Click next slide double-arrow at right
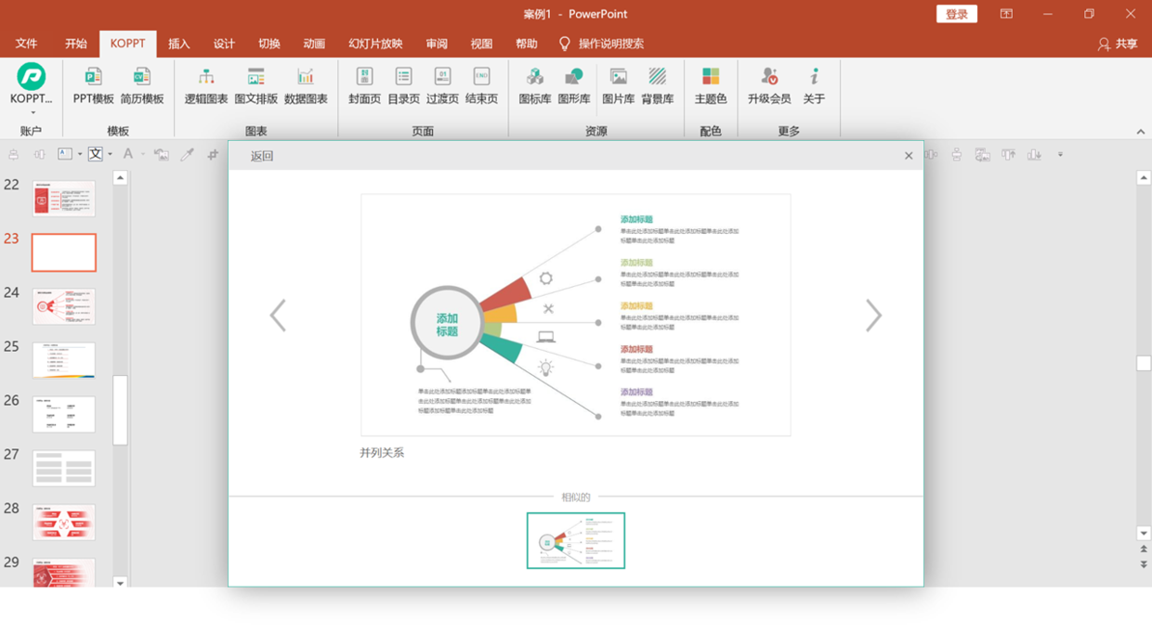This screenshot has width=1152, height=633. [1144, 563]
